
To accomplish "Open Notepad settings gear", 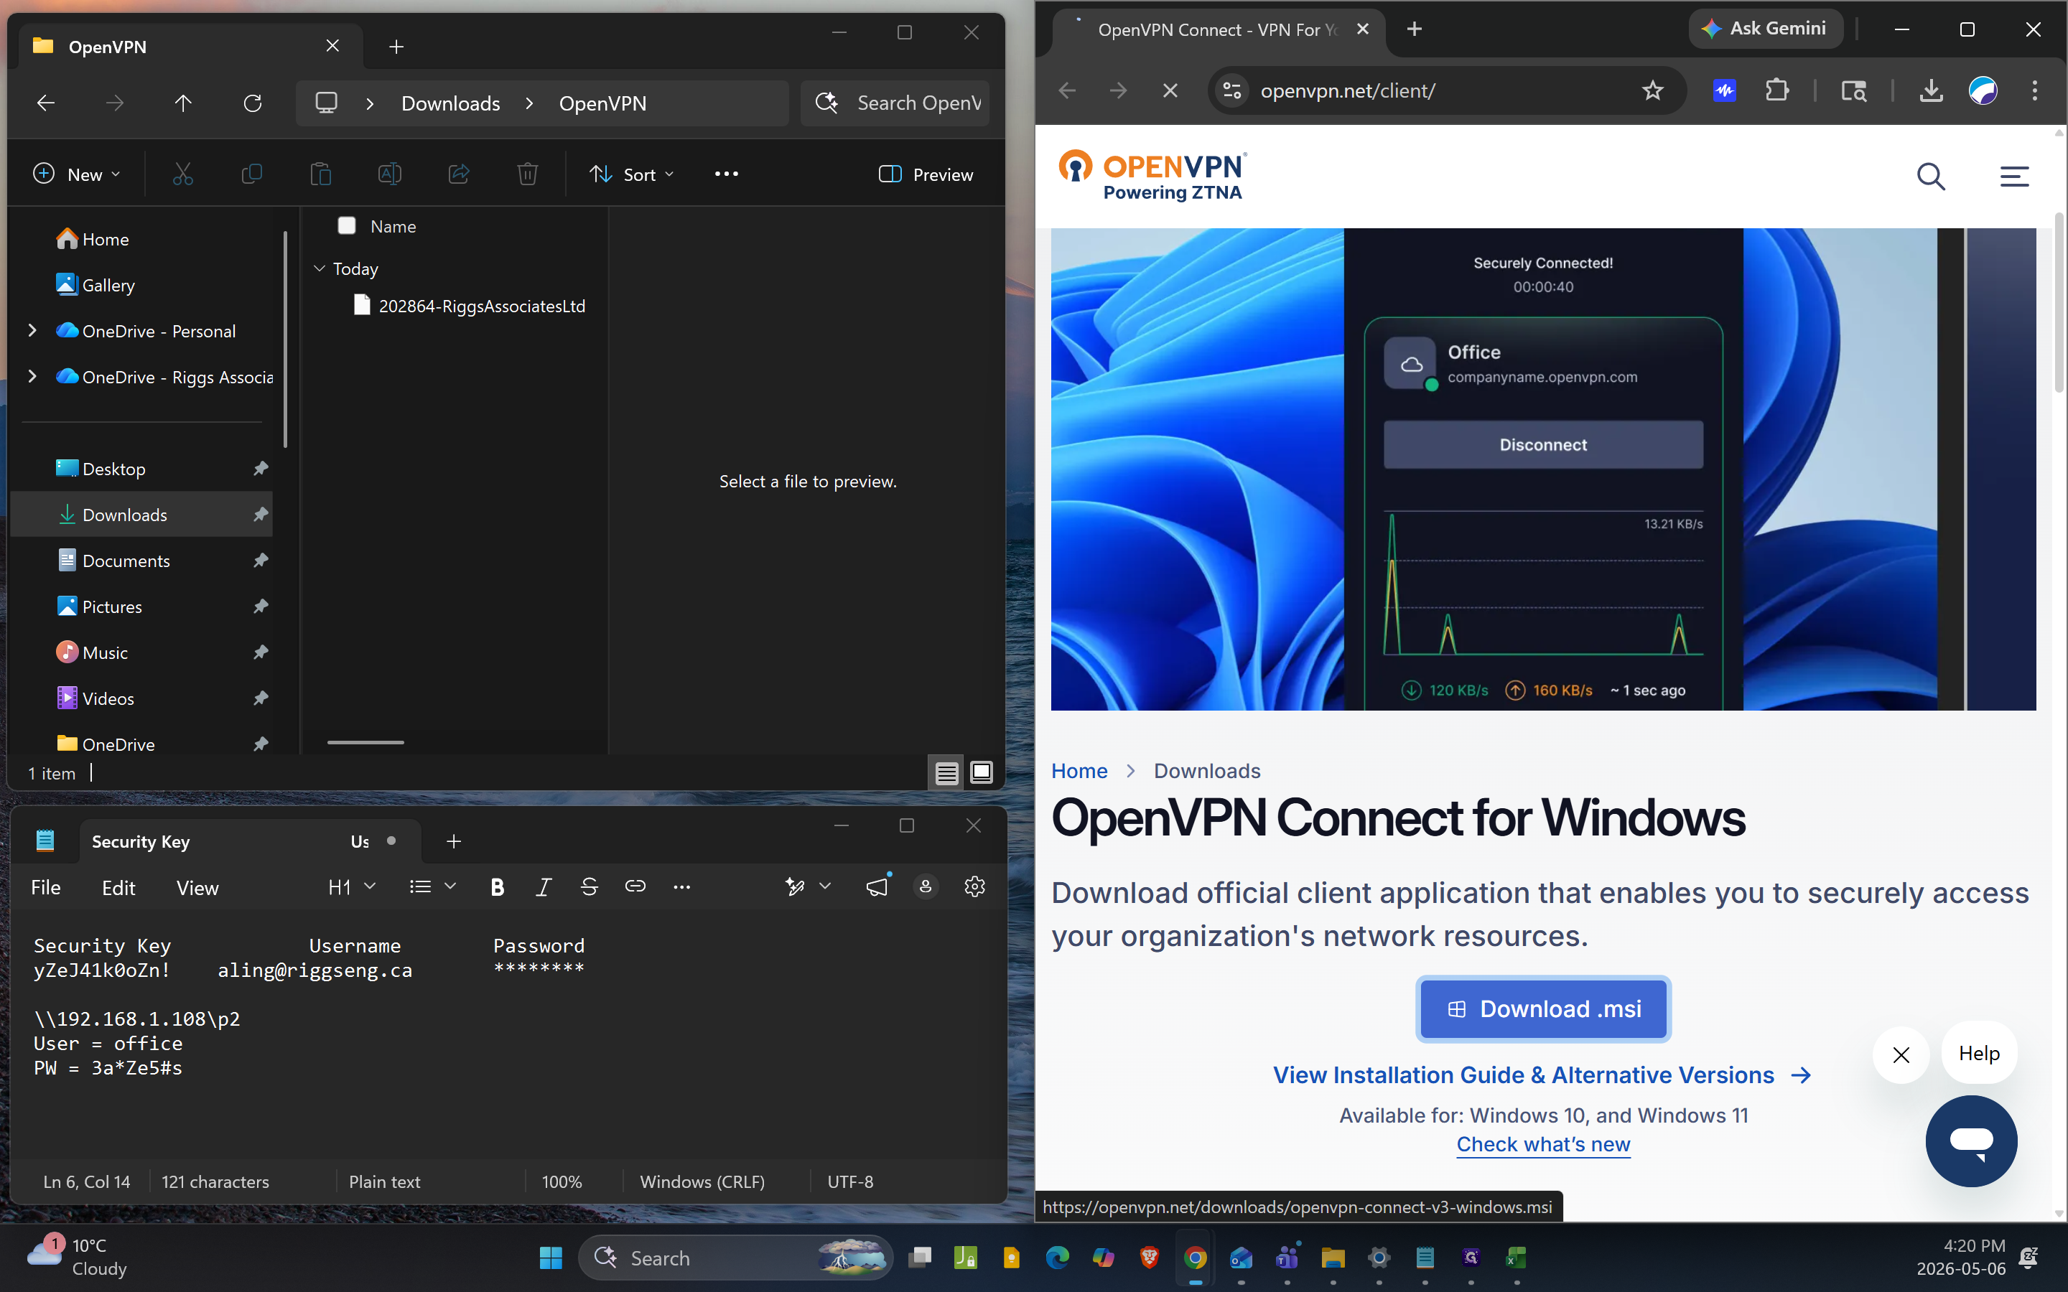I will [974, 887].
